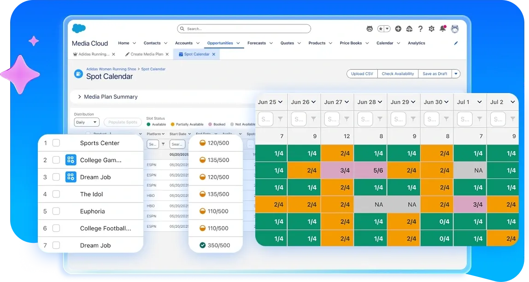Screen dimensions: 529x282
Task: Click the Save as Draft button
Action: [x=435, y=74]
